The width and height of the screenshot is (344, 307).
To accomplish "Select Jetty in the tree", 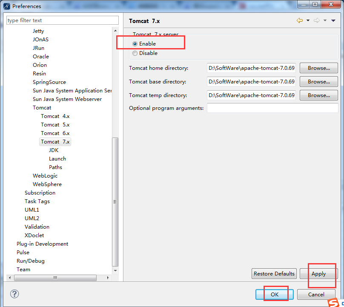I will click(38, 31).
